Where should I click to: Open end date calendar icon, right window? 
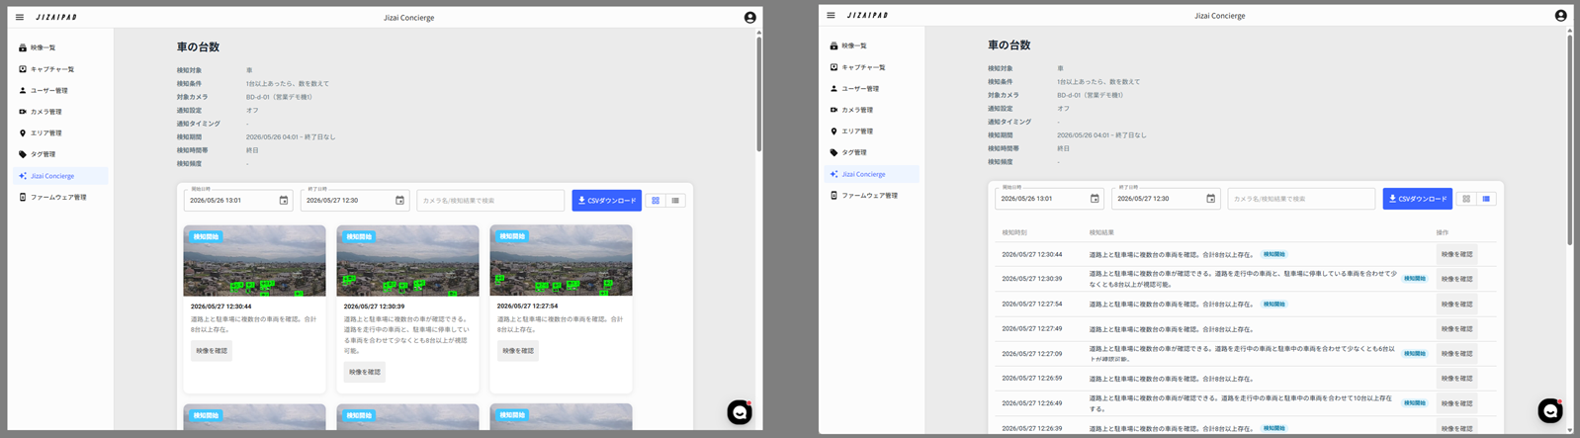(1210, 199)
